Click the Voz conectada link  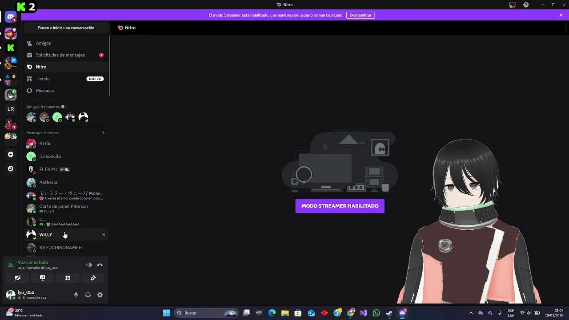[33, 263]
